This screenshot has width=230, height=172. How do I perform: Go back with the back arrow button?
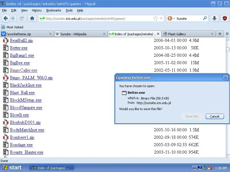[6, 19]
